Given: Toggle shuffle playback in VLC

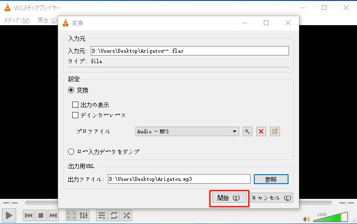Looking at the screenshot, I should pyautogui.click(x=126, y=215).
